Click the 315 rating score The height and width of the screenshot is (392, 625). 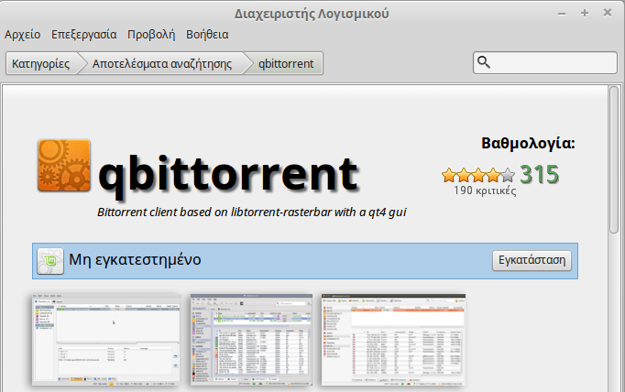pos(539,175)
